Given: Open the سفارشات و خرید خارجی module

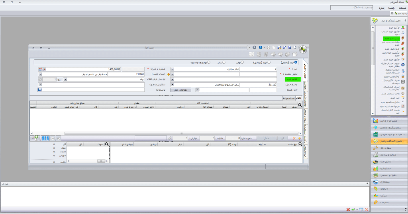Looking at the screenshot, I should (389, 134).
